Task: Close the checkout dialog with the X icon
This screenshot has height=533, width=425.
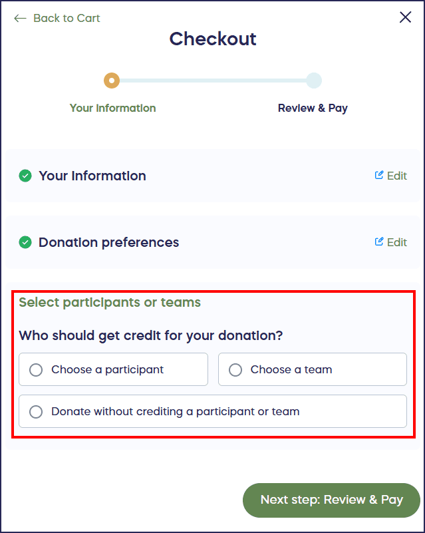Action: [405, 17]
